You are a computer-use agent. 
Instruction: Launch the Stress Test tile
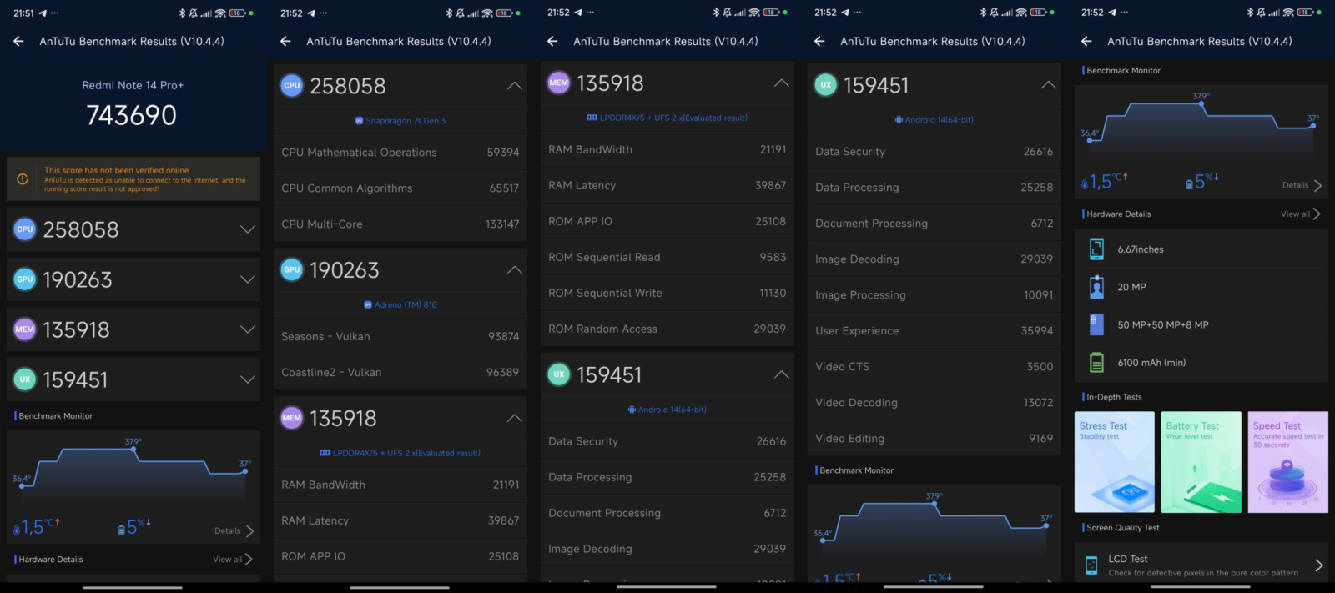tap(1114, 461)
